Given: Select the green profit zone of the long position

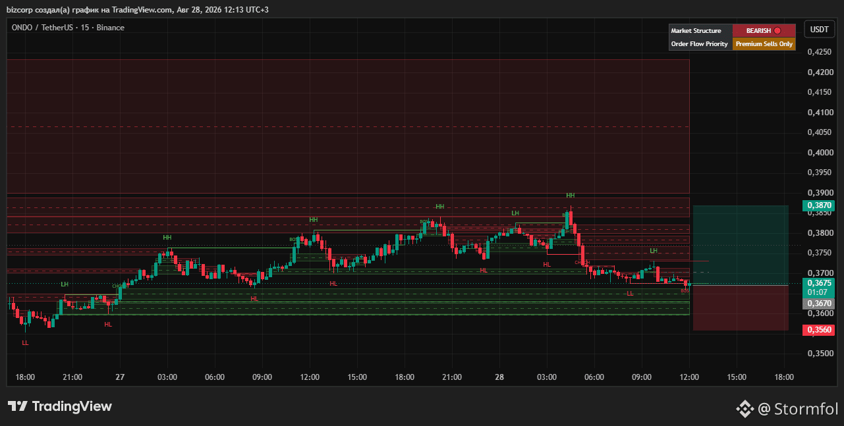Looking at the screenshot, I should [741, 245].
